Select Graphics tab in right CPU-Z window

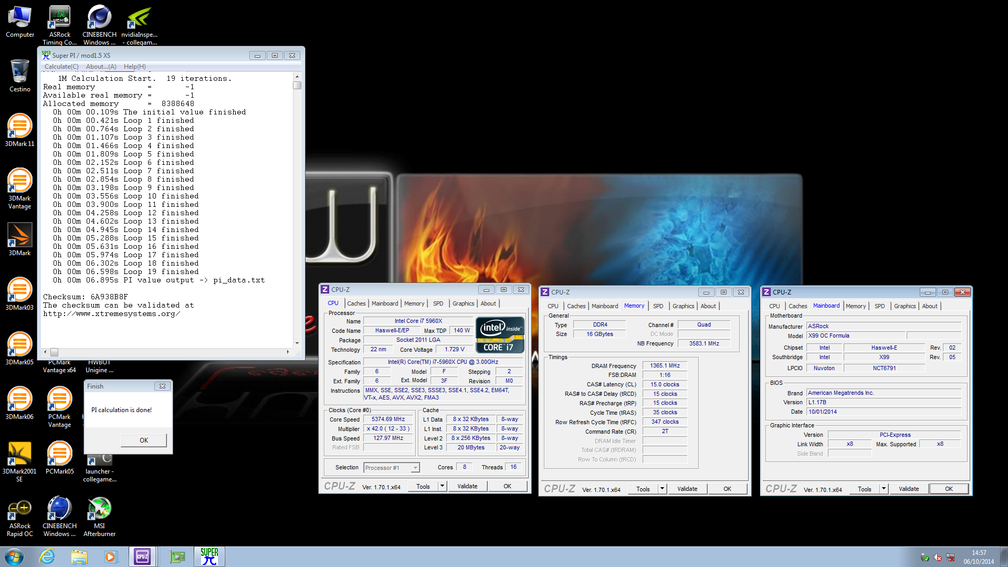[905, 306]
